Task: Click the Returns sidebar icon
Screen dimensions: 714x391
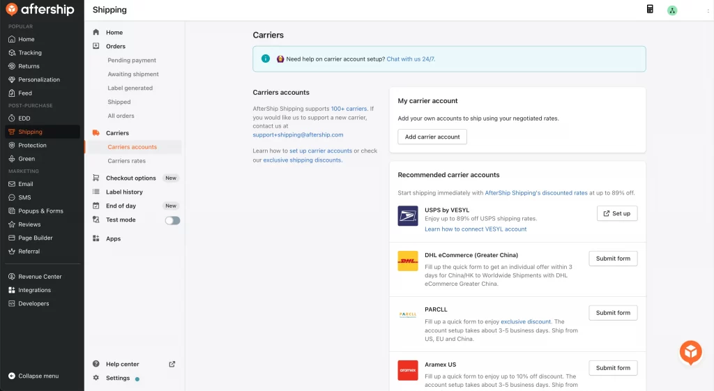Action: (12, 66)
